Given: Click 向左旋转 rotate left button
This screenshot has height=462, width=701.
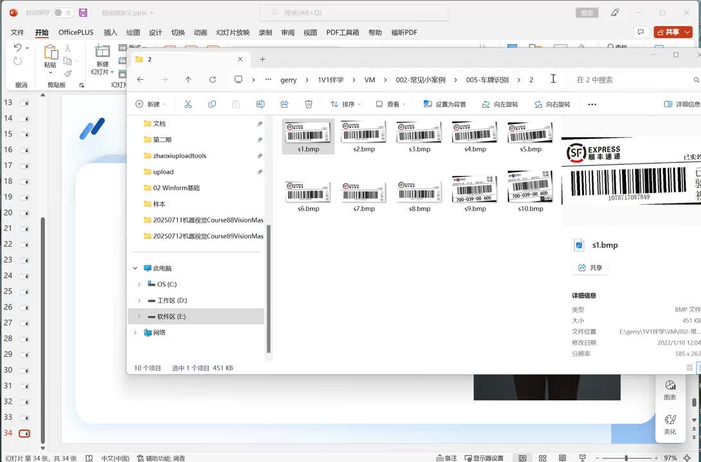Looking at the screenshot, I should tap(500, 104).
